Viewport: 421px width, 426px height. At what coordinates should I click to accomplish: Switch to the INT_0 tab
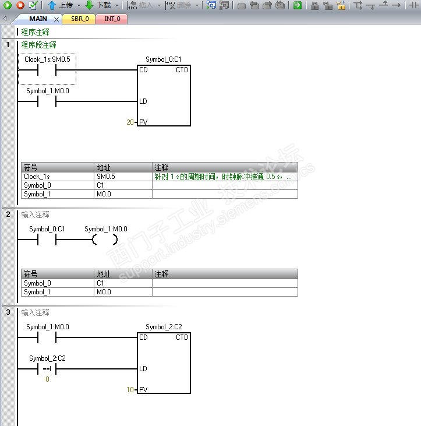[112, 19]
